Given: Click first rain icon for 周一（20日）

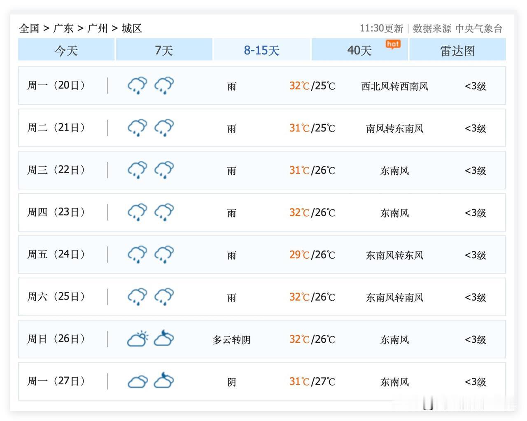Looking at the screenshot, I should click(x=137, y=85).
